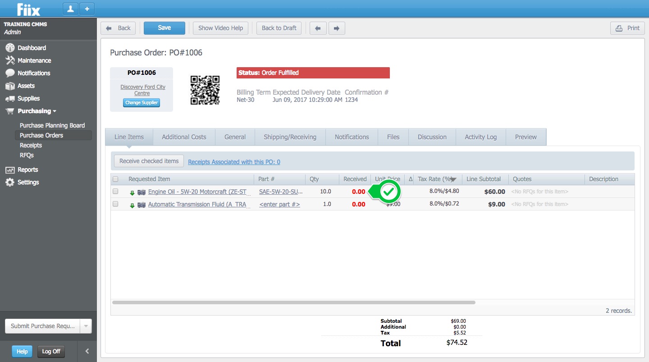Switch to Shipping/Receiving tab
The height and width of the screenshot is (362, 649).
click(x=290, y=137)
